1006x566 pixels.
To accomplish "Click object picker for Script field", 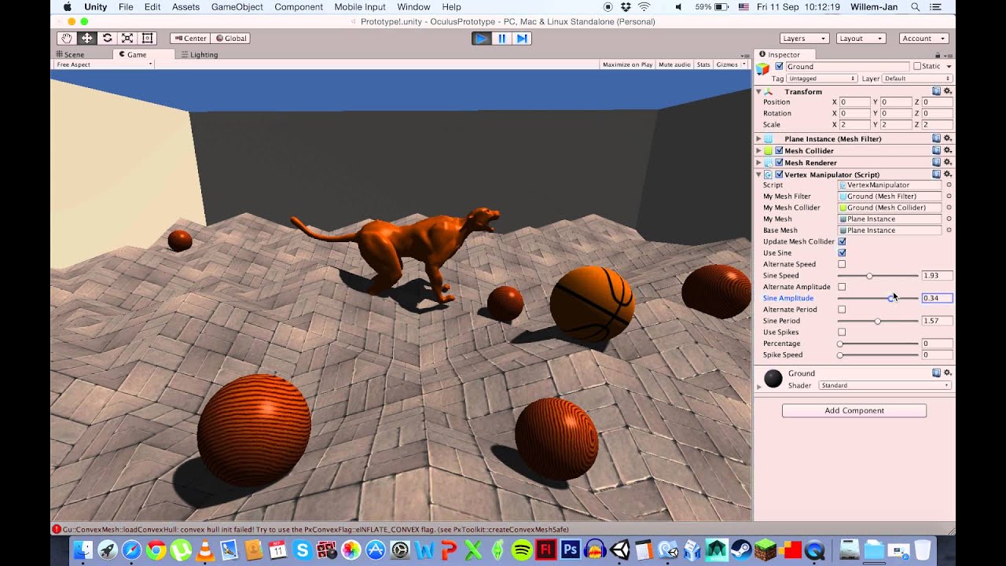I will coord(949,185).
